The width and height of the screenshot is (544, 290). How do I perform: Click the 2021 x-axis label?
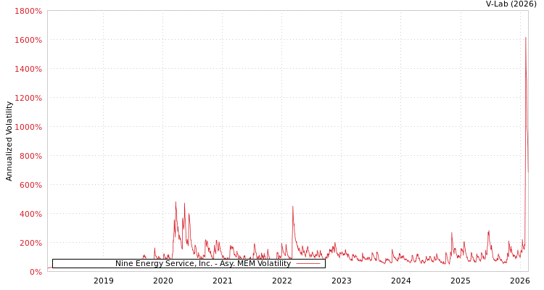(x=223, y=281)
